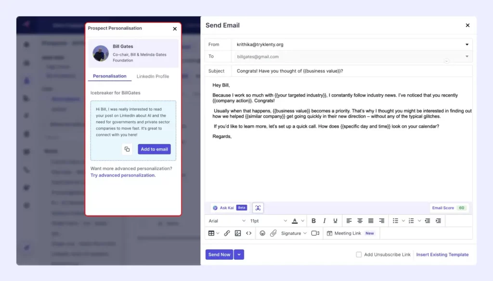
Task: Open the 11pt font size dropdown
Action: [269, 221]
